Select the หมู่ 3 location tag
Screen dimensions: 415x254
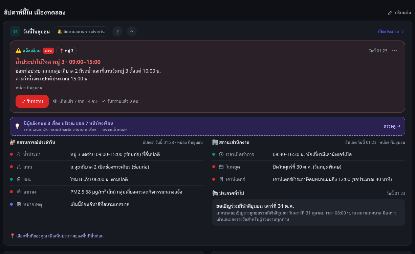pyautogui.click(x=66, y=51)
